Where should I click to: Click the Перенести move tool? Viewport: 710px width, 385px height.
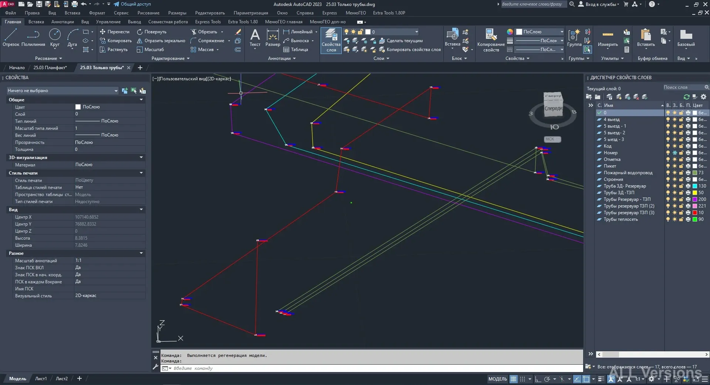[115, 32]
